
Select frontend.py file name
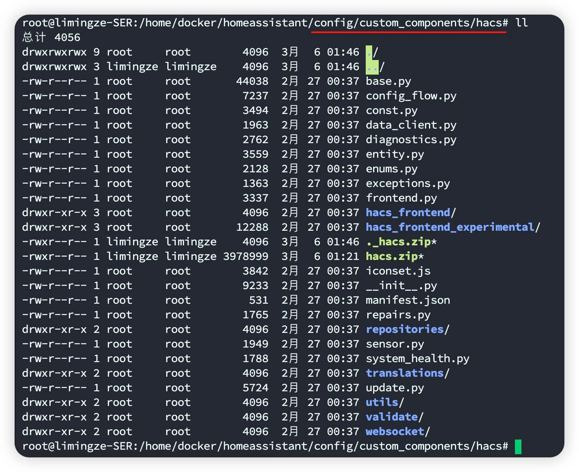click(401, 198)
